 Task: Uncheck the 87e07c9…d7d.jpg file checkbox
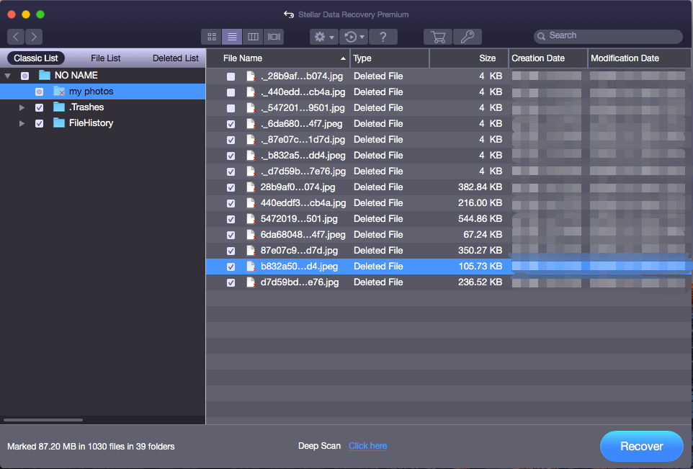231,251
